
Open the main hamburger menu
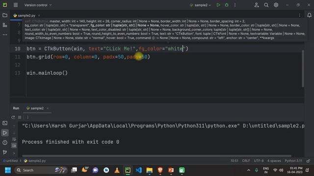tap(16, 5)
